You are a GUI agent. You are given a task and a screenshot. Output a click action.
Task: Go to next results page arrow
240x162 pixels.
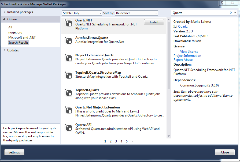click(132, 141)
